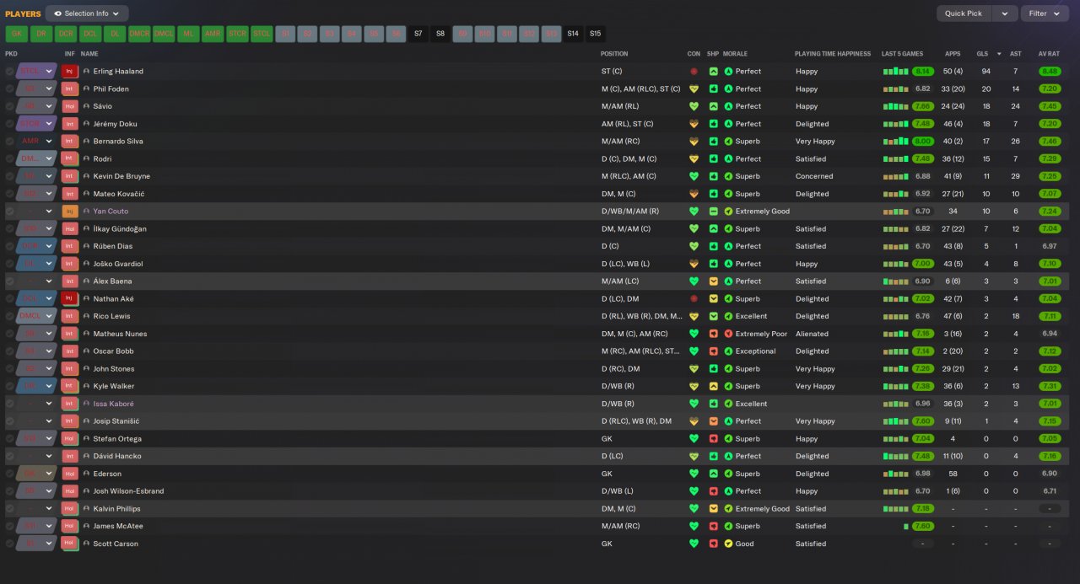The height and width of the screenshot is (584, 1080).
Task: Click Haaland's 8.48 average rating
Action: 1050,72
